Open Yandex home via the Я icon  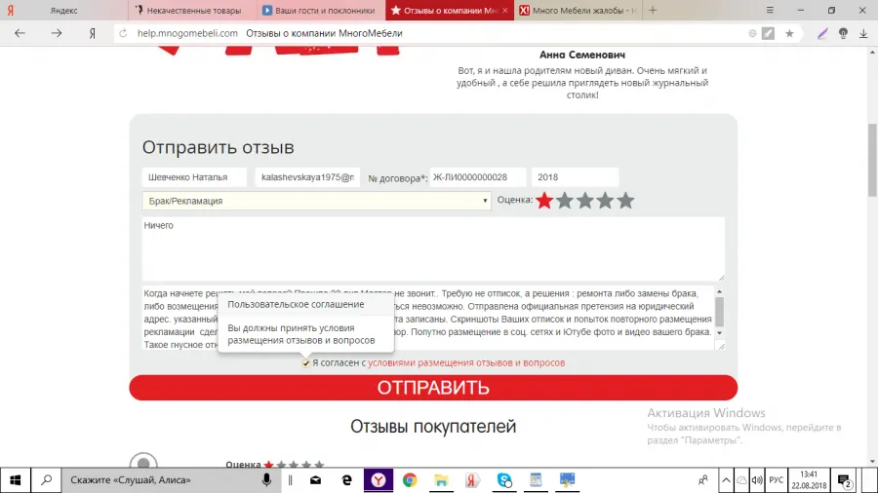coord(93,33)
